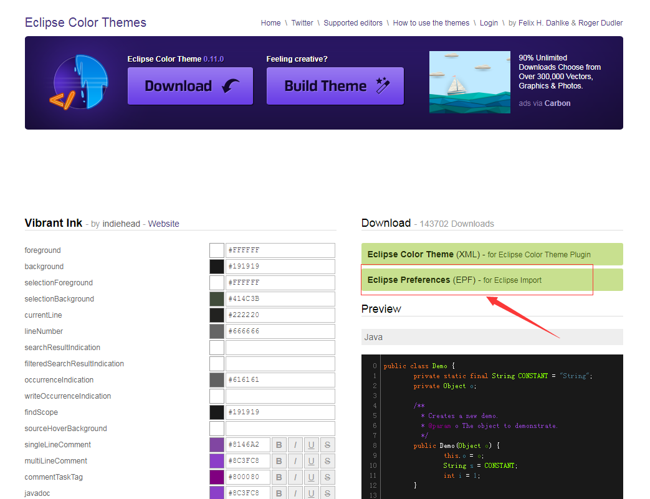Screen dimensions: 650x499
Task: Click the singleLineComment #8146A2 field
Action: pyautogui.click(x=248, y=445)
